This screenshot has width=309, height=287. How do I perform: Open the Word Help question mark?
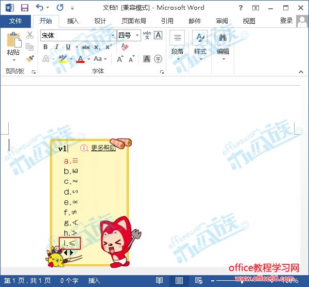pyautogui.click(x=241, y=8)
